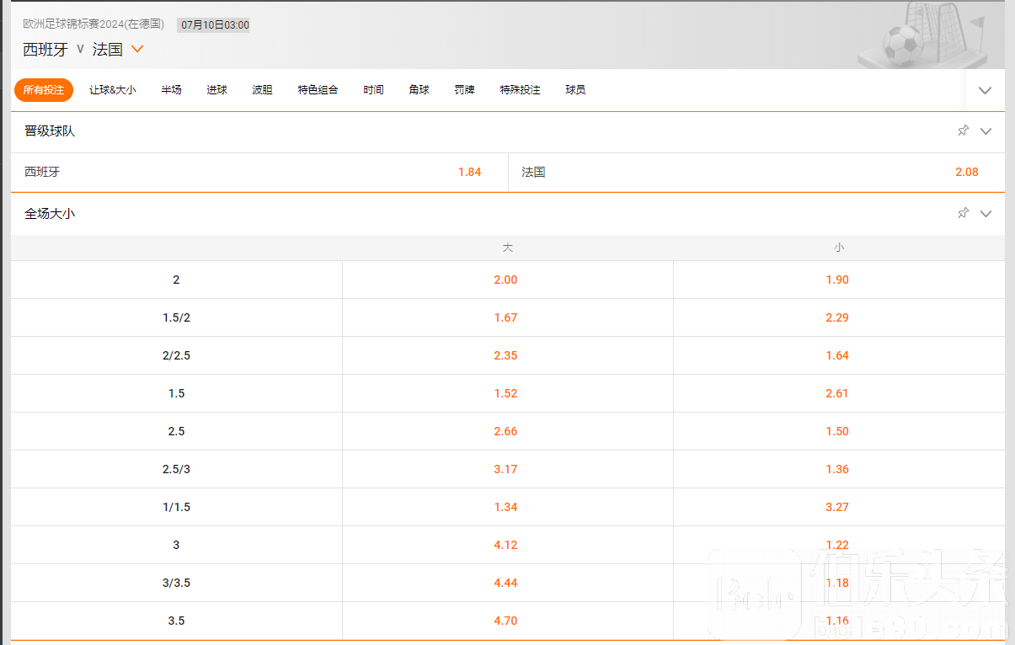Open the 特色组合 tab
The image size is (1015, 645).
coord(318,90)
